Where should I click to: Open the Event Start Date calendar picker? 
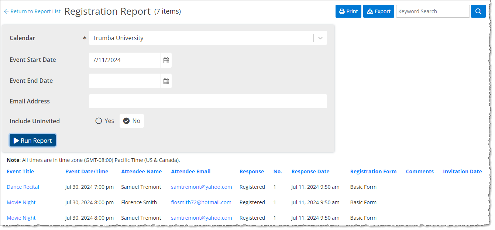tap(166, 60)
